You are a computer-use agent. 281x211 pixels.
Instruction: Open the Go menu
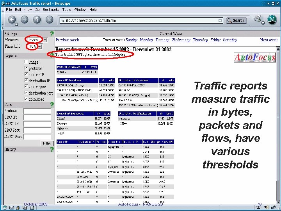click(x=37, y=9)
